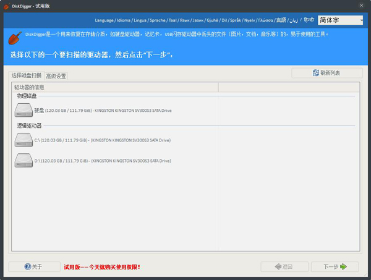Click the 下一步 next button
Screen dimensions: 371x280
(x=335, y=266)
